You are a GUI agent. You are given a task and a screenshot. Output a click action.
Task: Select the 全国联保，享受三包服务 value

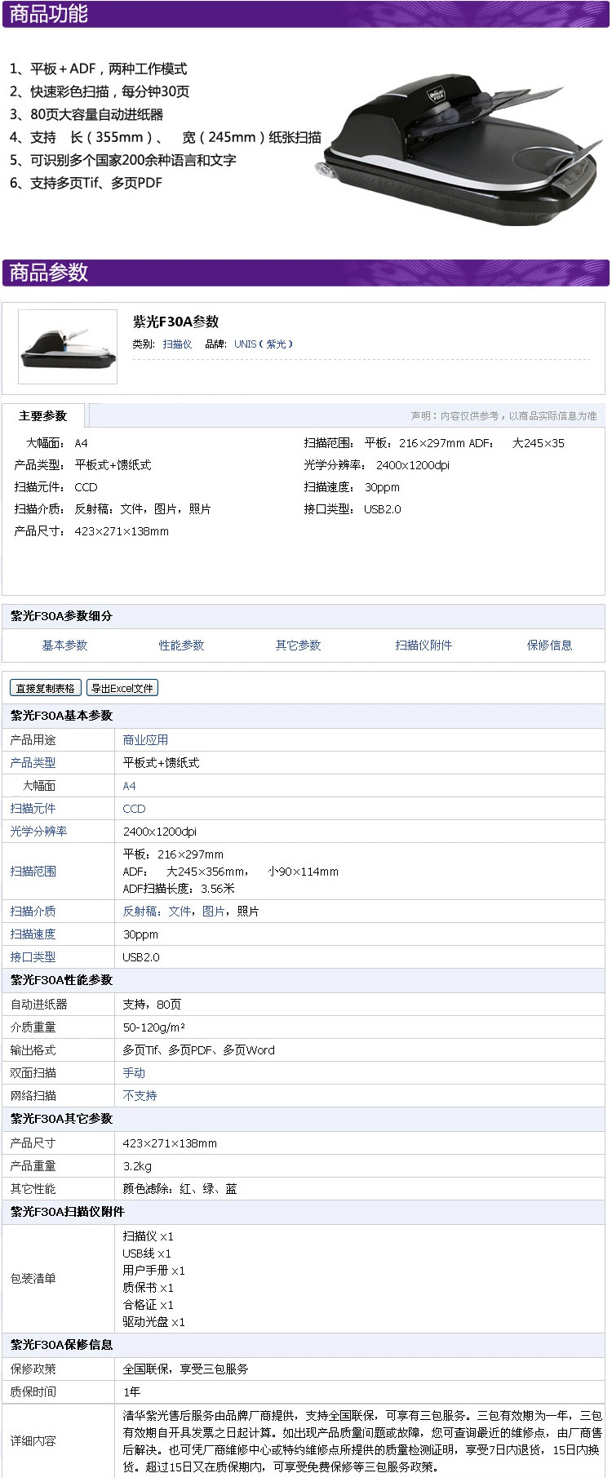[x=185, y=1369]
